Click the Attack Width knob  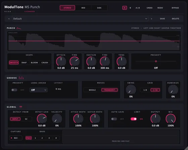[78, 118]
